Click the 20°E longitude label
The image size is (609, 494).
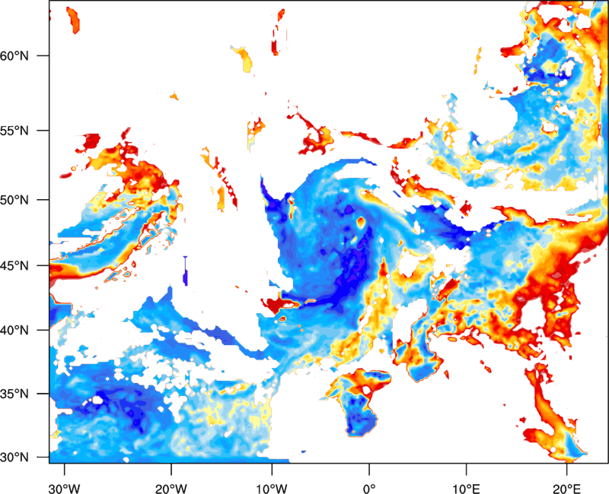(566, 489)
